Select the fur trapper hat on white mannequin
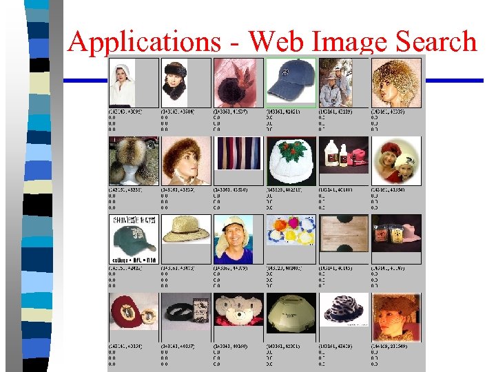Screen dimensions: 496x372 pos(134,161)
